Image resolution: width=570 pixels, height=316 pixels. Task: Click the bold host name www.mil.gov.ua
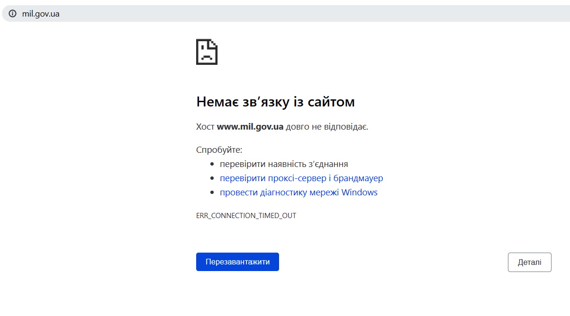250,127
